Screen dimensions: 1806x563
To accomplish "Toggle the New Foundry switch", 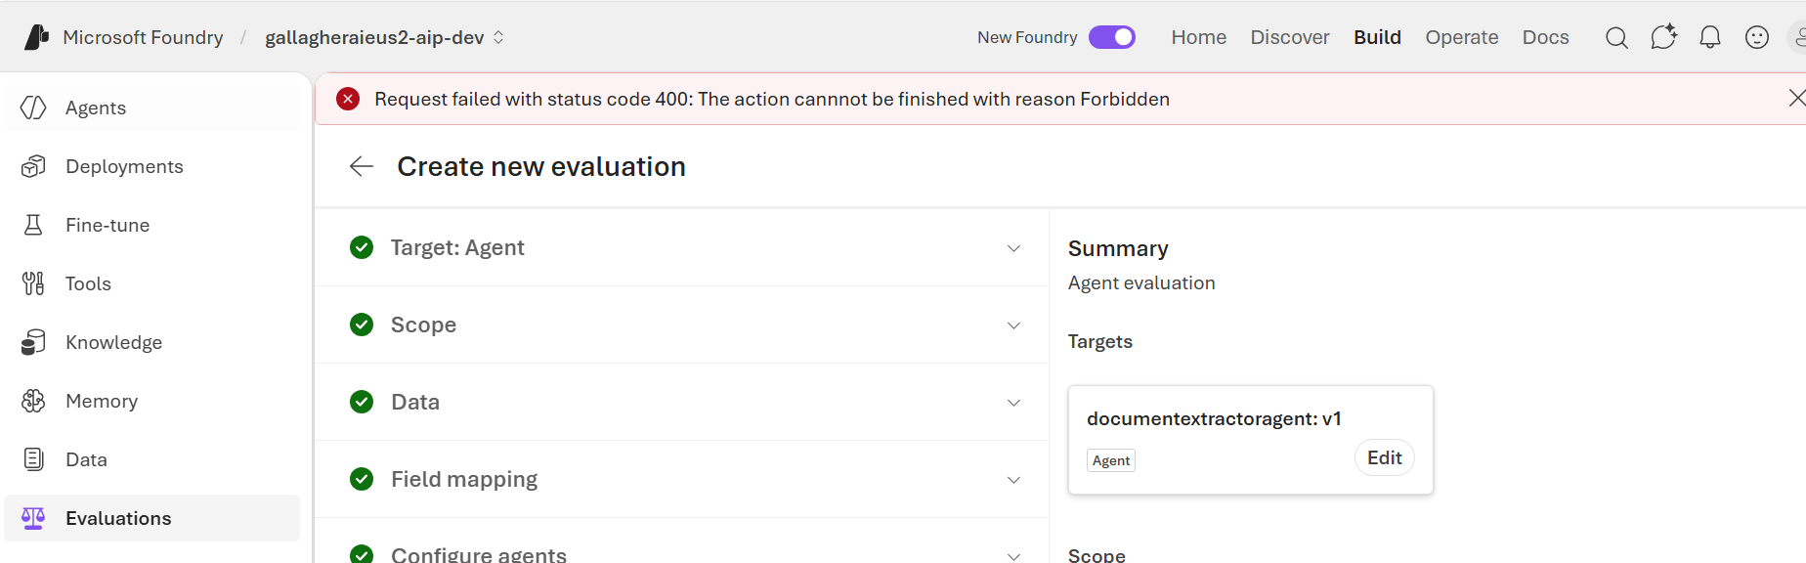I will coord(1112,37).
